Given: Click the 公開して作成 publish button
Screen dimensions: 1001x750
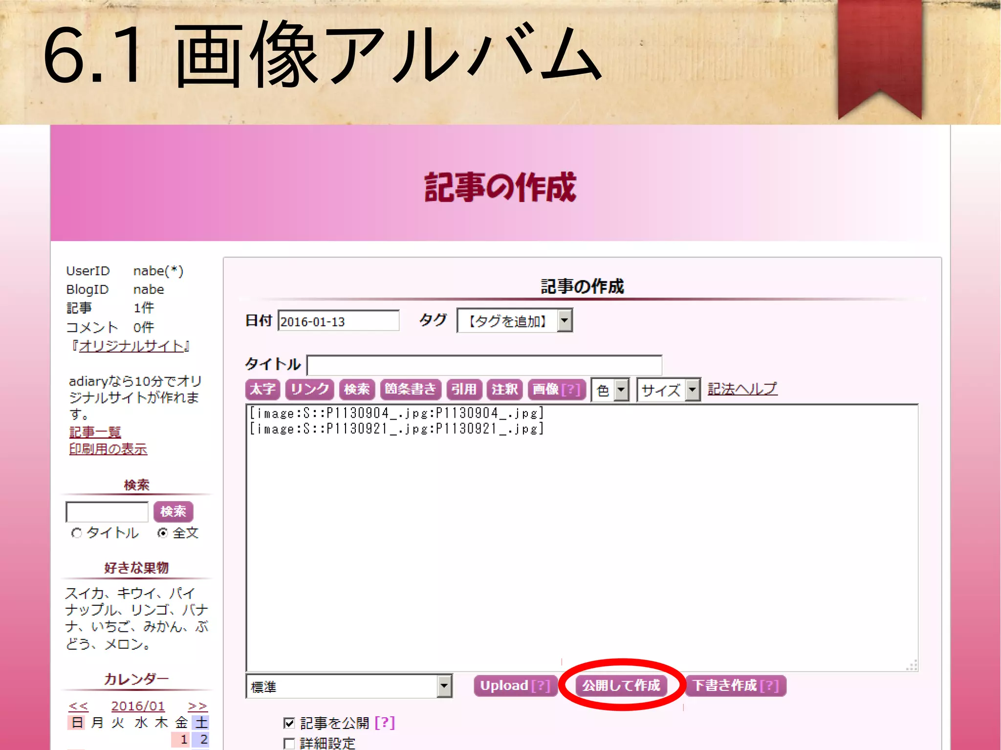Looking at the screenshot, I should pos(621,686).
